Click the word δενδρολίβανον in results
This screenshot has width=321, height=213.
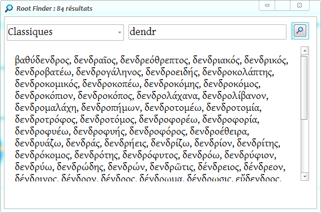(x=234, y=96)
